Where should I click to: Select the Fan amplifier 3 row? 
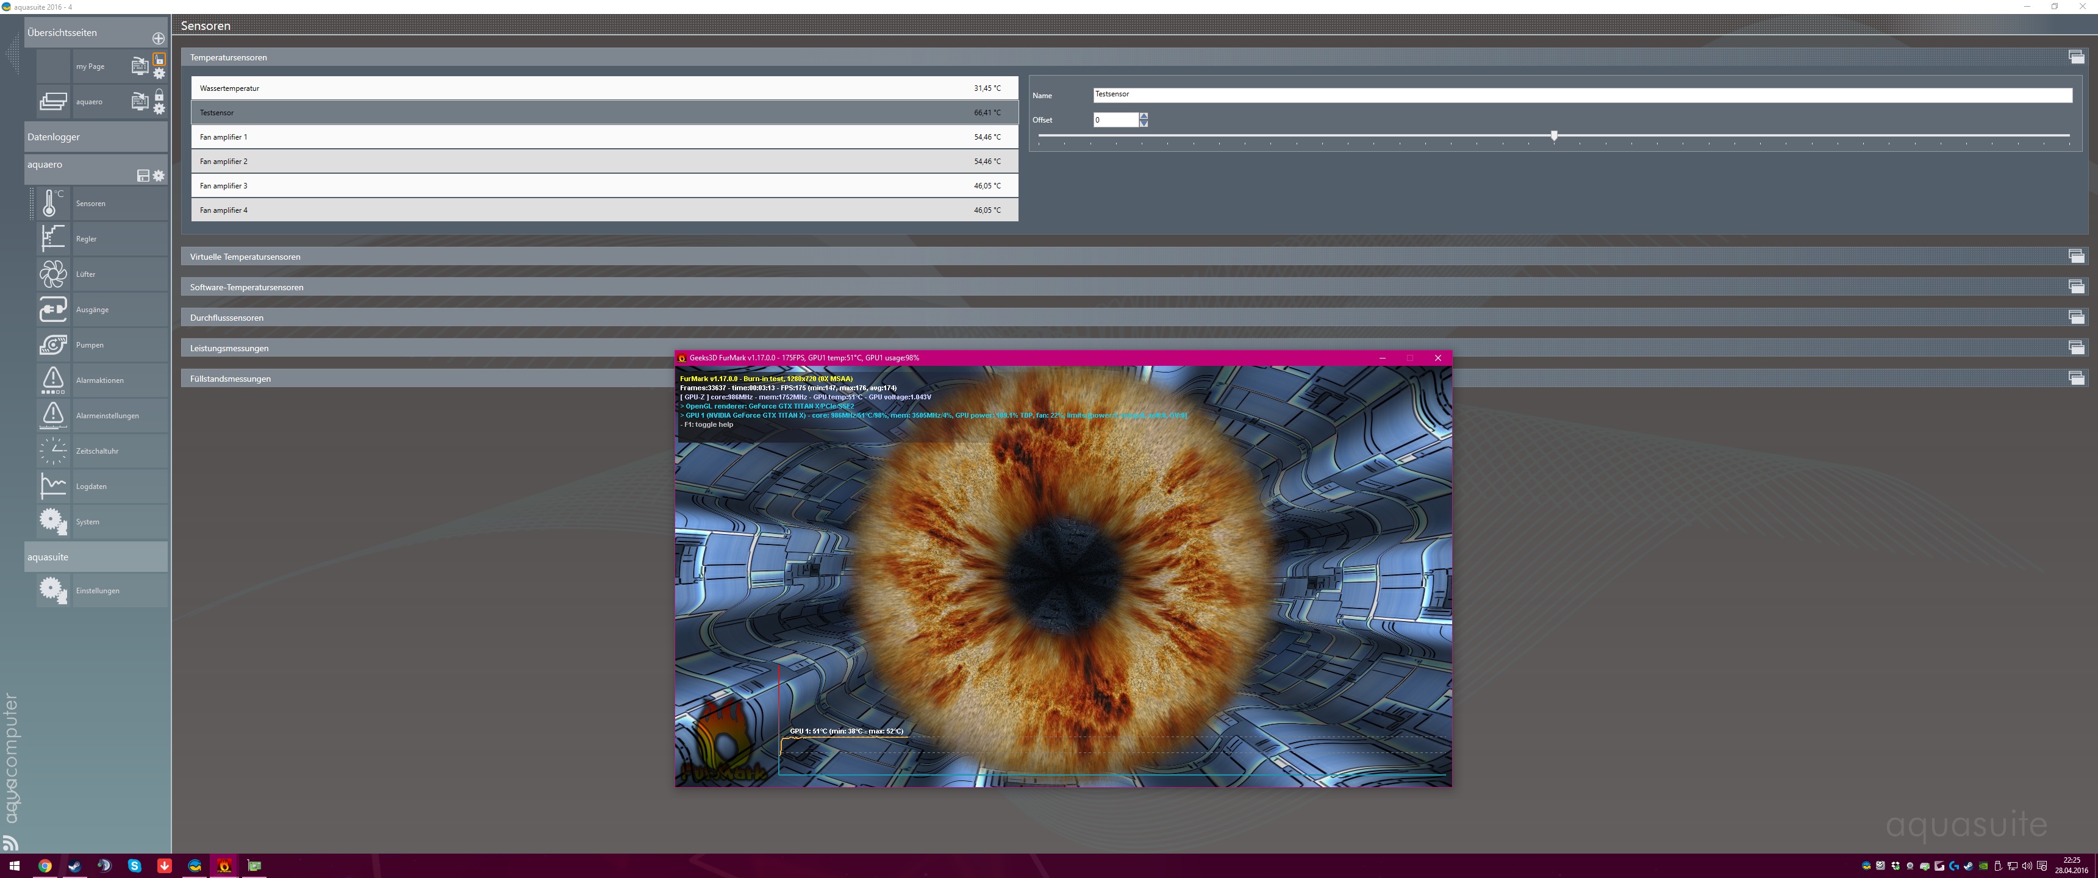[603, 186]
